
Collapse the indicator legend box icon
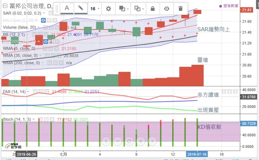pos(5,6)
